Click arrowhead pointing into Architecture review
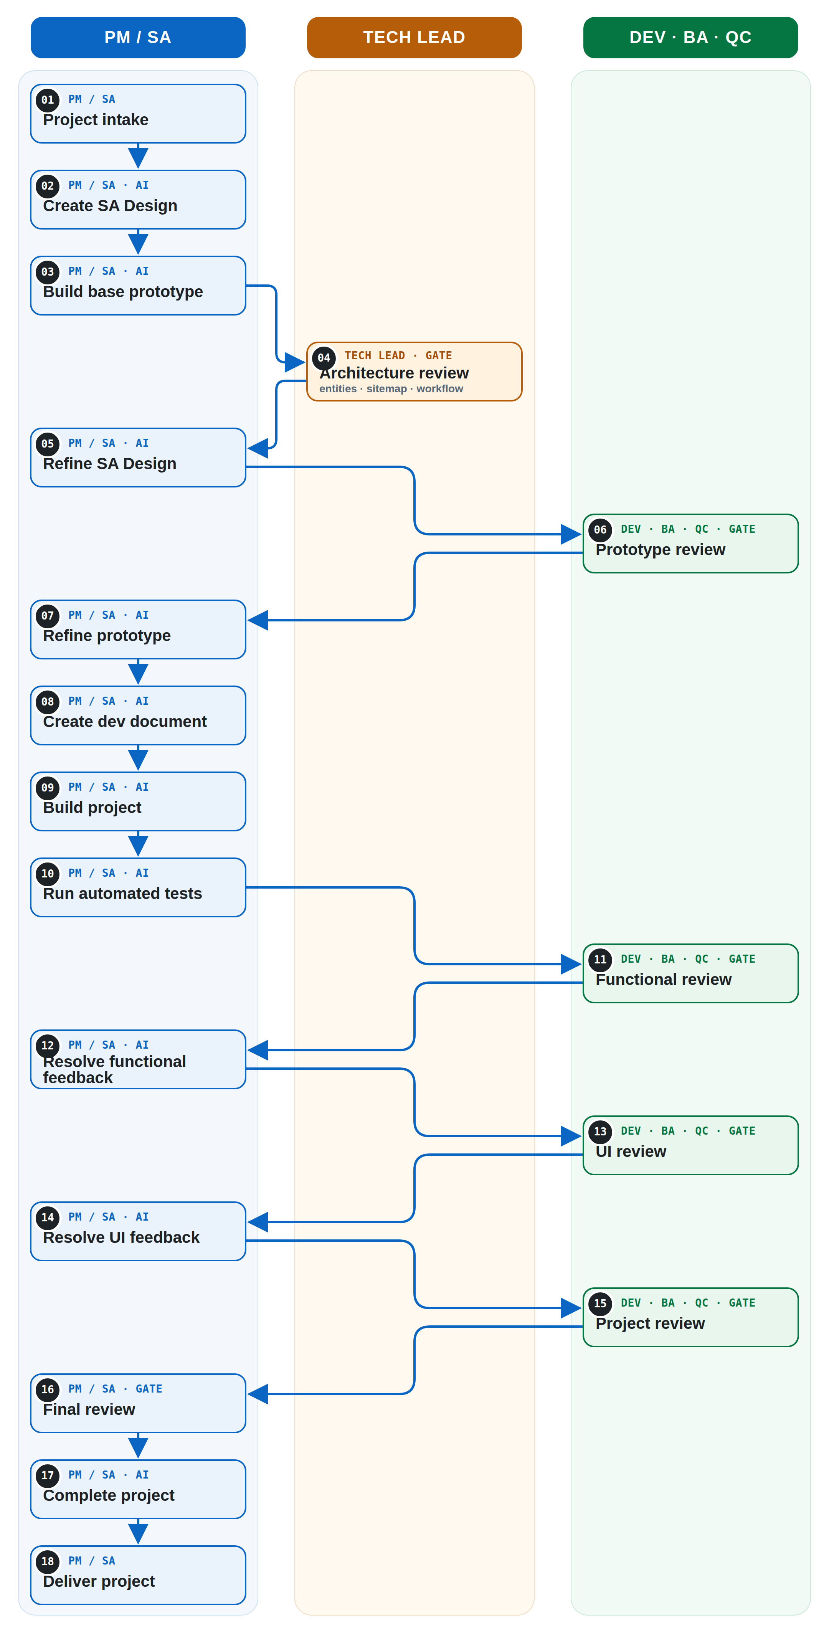The image size is (829, 1629). (295, 362)
